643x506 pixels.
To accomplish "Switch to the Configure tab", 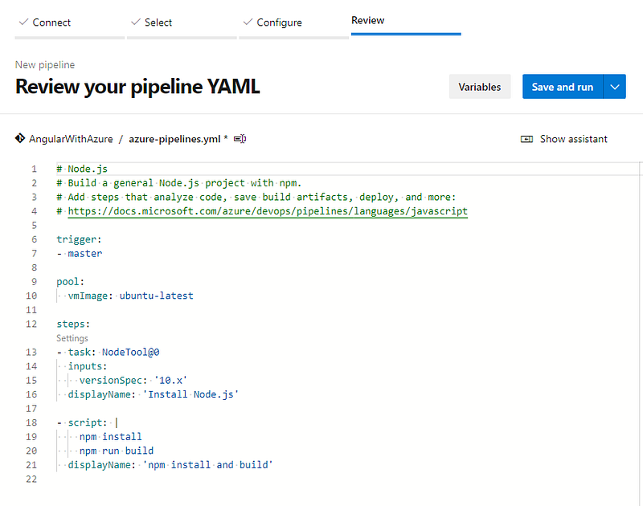I will tap(279, 22).
